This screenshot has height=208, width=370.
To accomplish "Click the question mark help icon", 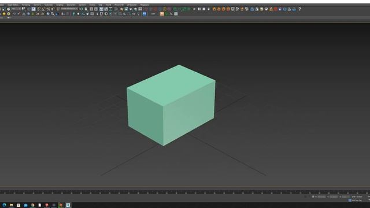I will tap(299, 9).
